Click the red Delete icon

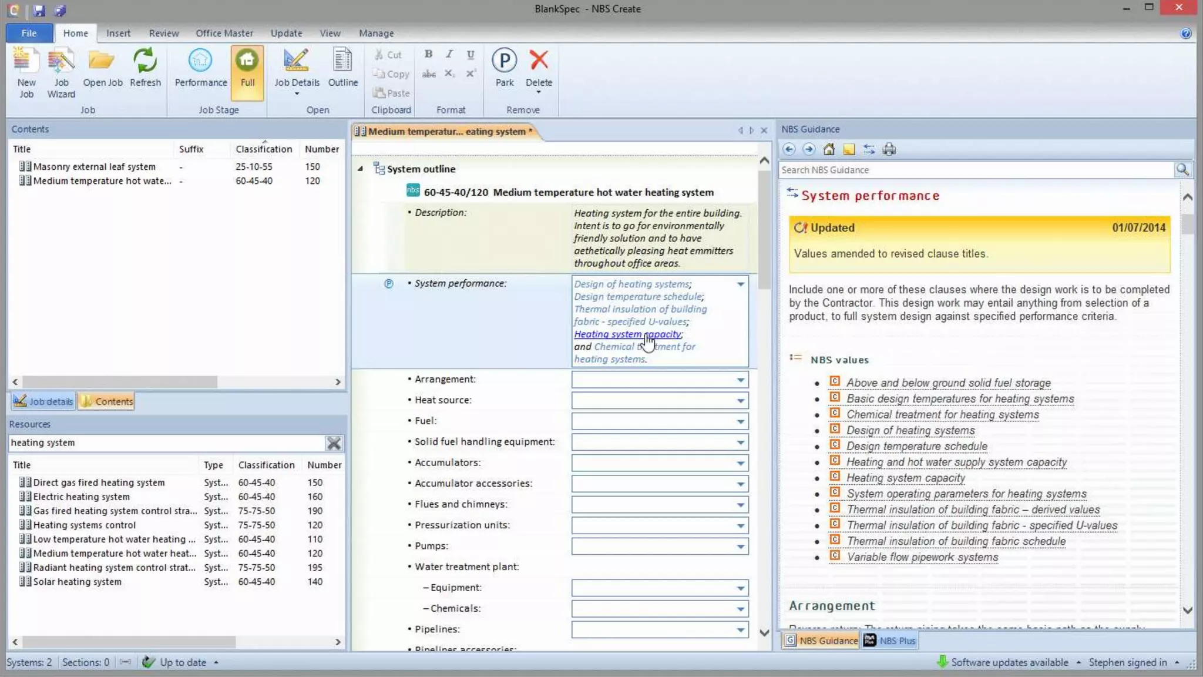click(539, 60)
